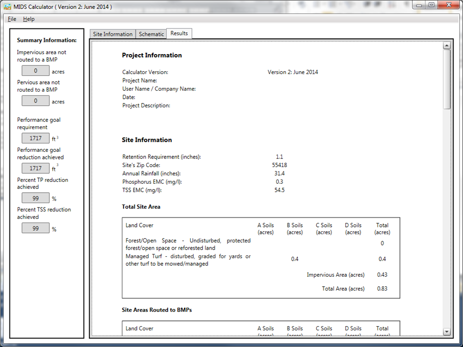This screenshot has height=347, width=463.
Task: Click the MIDS Calculator title bar icon
Action: [8, 6]
